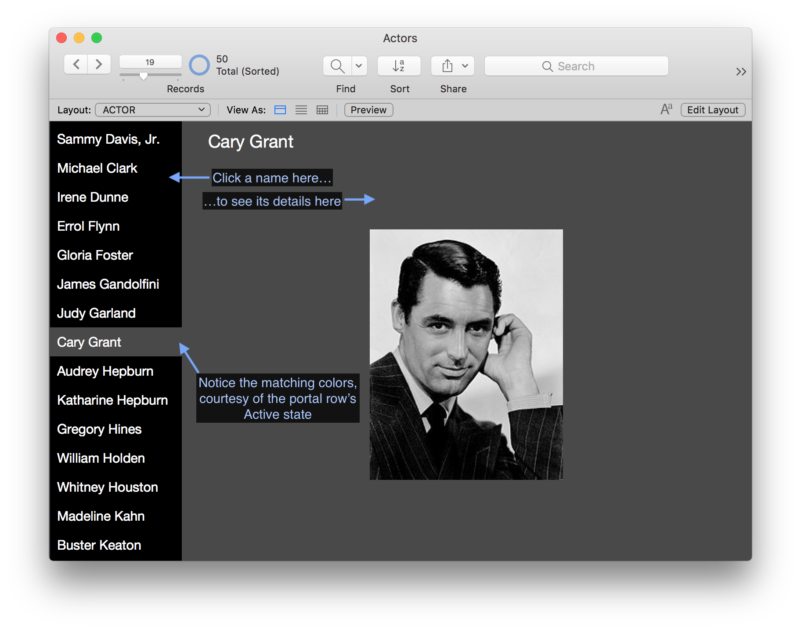Click the Edit Layout button
801x631 pixels.
pyautogui.click(x=712, y=110)
